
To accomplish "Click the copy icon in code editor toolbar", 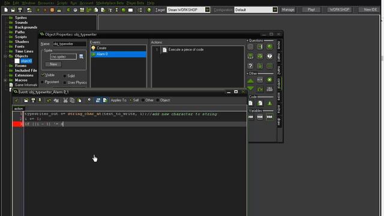I will pyautogui.click(x=72, y=100).
